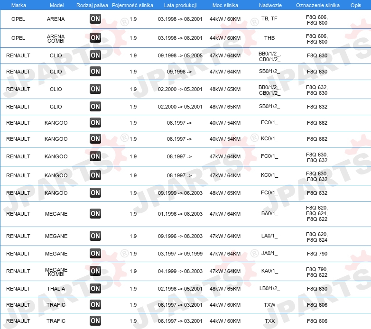Select the 'JA0/1_' body cell
Image resolution: width=371 pixels, height=329 pixels.
coord(269,253)
